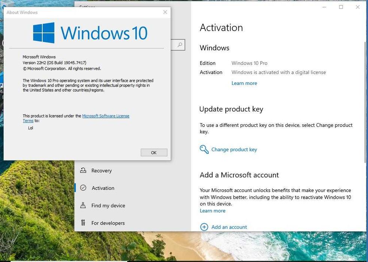Click the Find my device icon

(83, 205)
